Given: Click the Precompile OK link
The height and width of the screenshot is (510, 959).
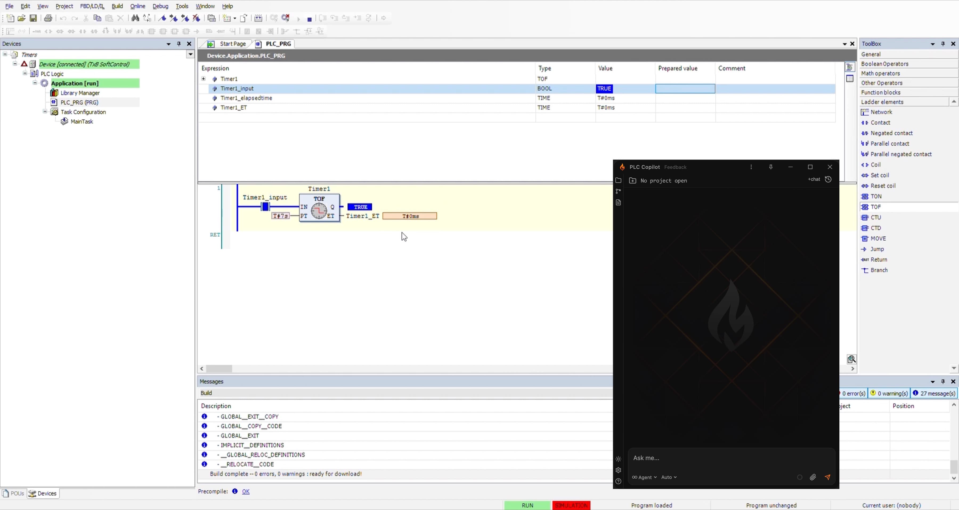Looking at the screenshot, I should 246,491.
